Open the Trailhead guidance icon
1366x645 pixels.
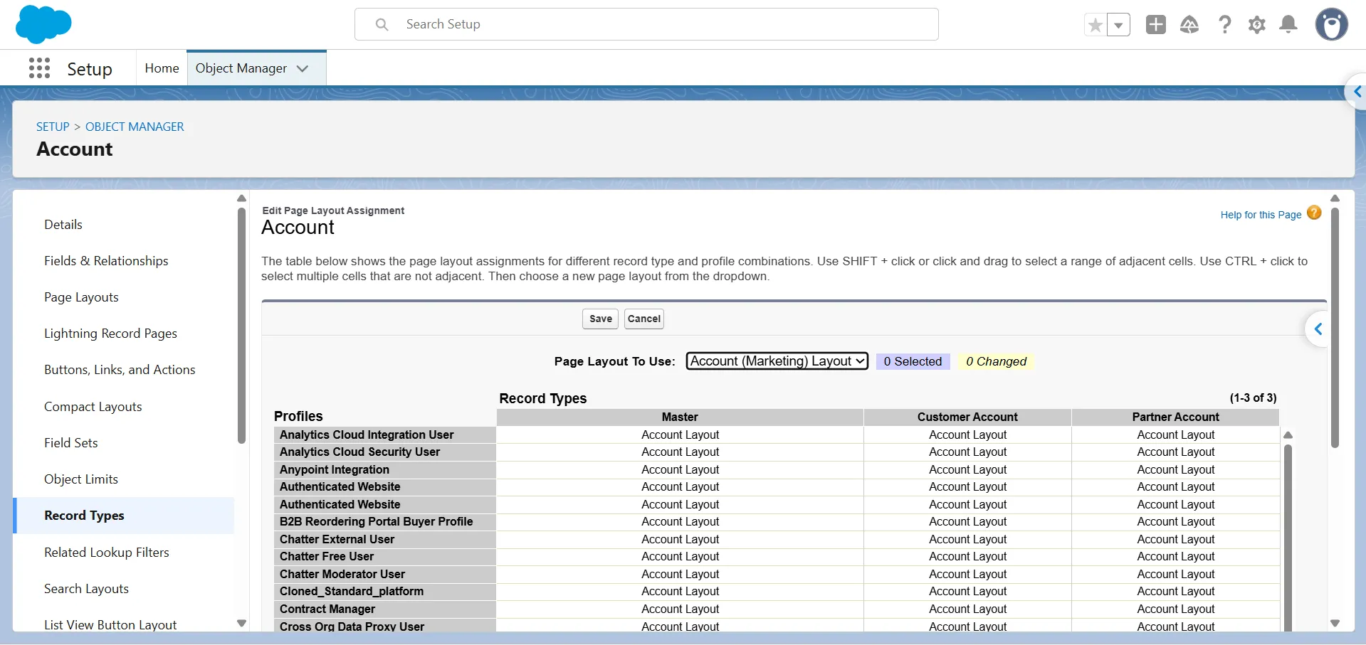coord(1189,25)
